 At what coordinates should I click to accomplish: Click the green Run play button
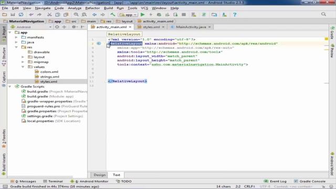click(x=143, y=15)
